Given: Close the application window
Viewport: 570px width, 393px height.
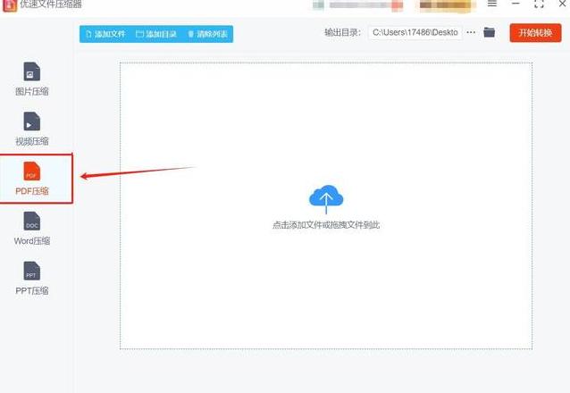Looking at the screenshot, I should click(x=562, y=4).
